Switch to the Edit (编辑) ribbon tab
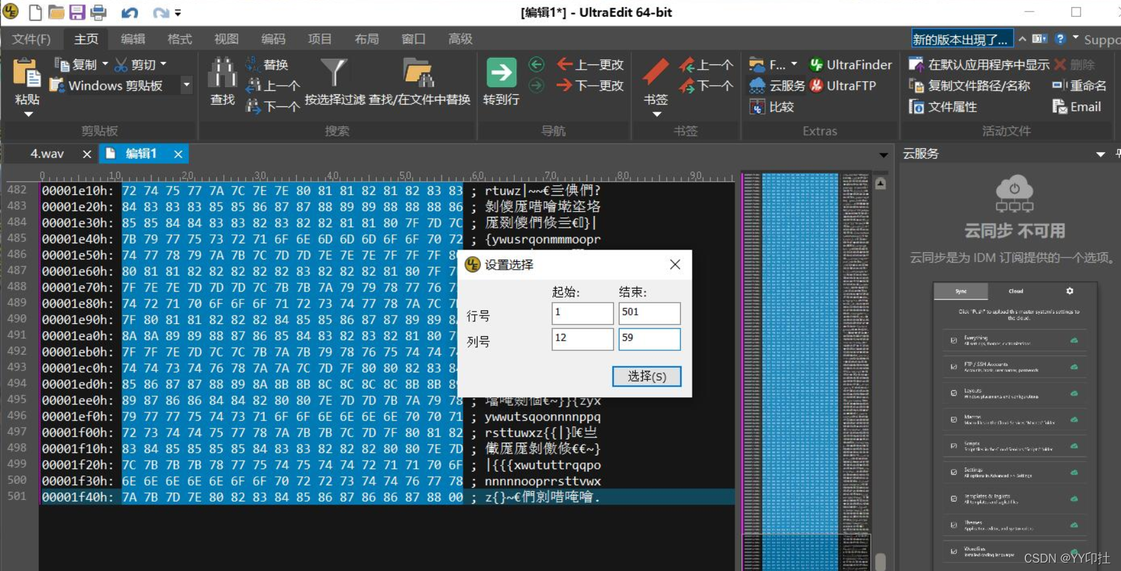This screenshot has height=571, width=1121. (x=133, y=39)
